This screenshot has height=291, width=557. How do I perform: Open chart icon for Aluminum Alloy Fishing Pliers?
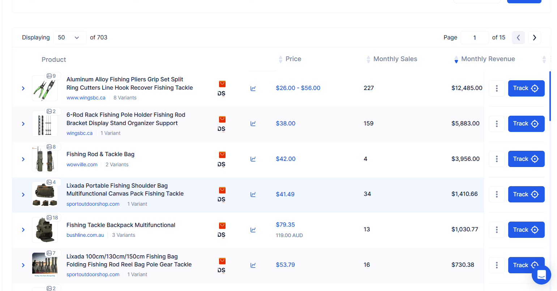click(253, 88)
